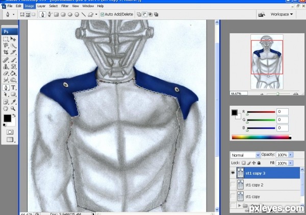Open the Fill slider arrow

(290, 163)
